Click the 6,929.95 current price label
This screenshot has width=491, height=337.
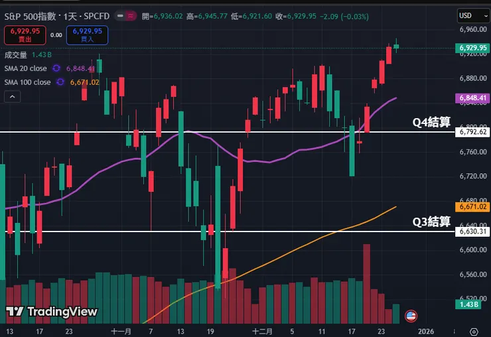tap(473, 48)
